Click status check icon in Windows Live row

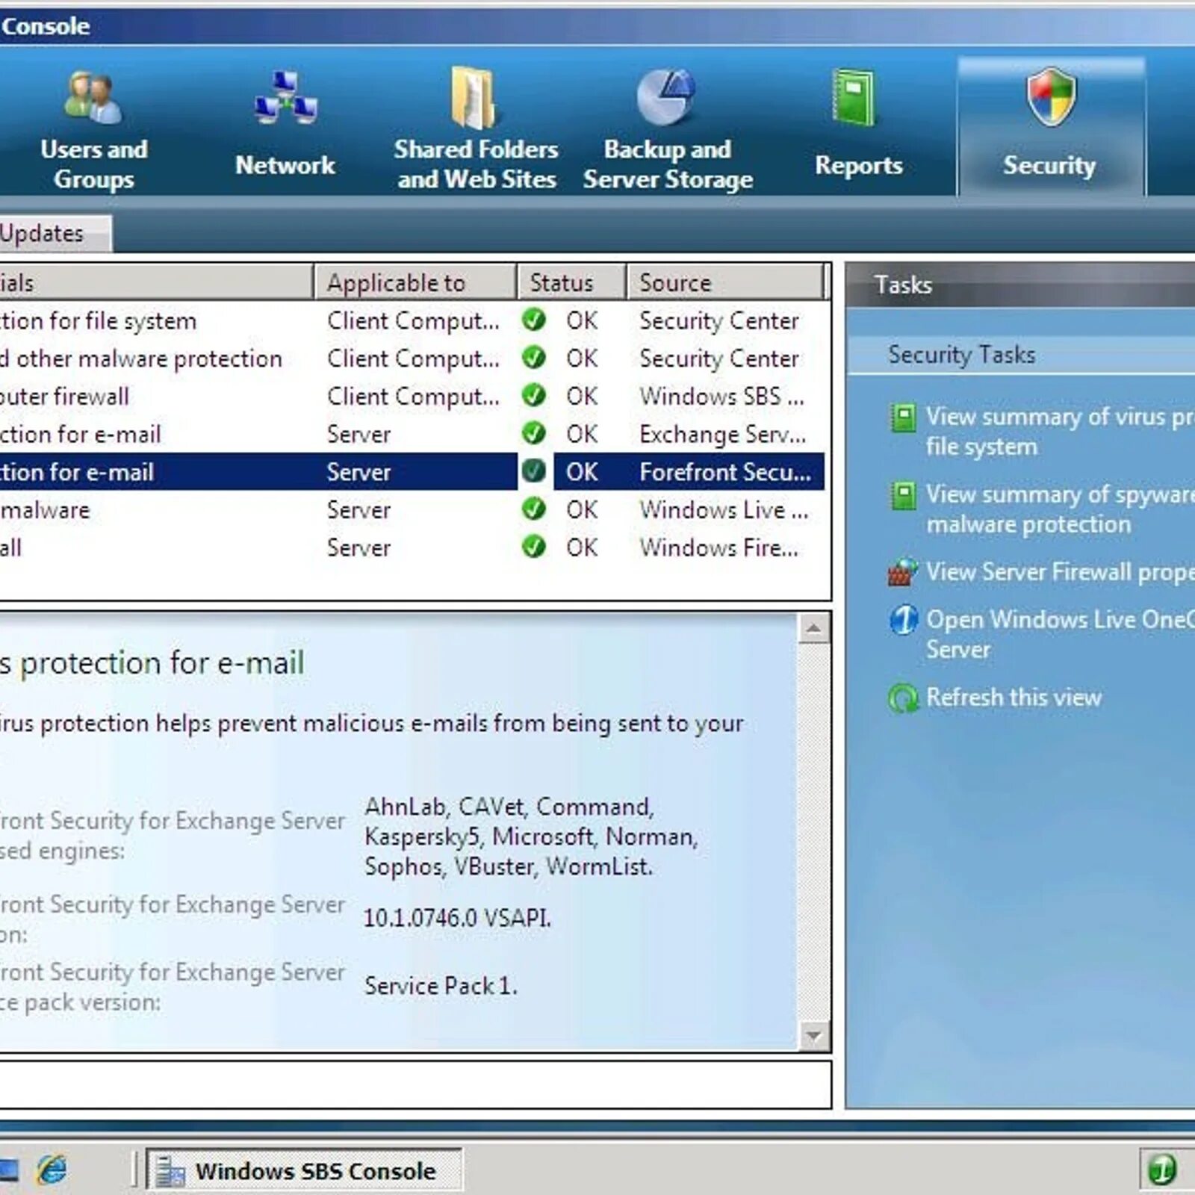pyautogui.click(x=533, y=509)
